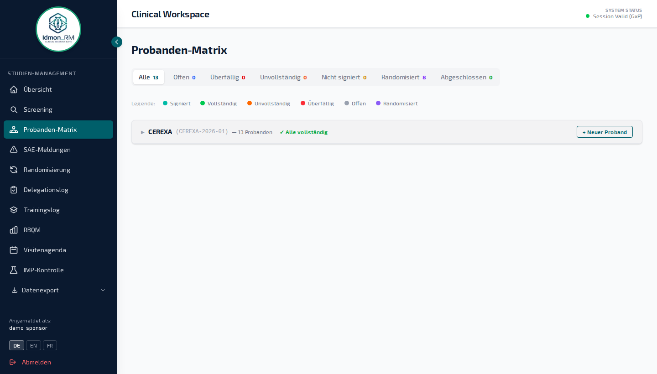657x374 pixels.
Task: Click the green Session Valid status dot
Action: (588, 16)
